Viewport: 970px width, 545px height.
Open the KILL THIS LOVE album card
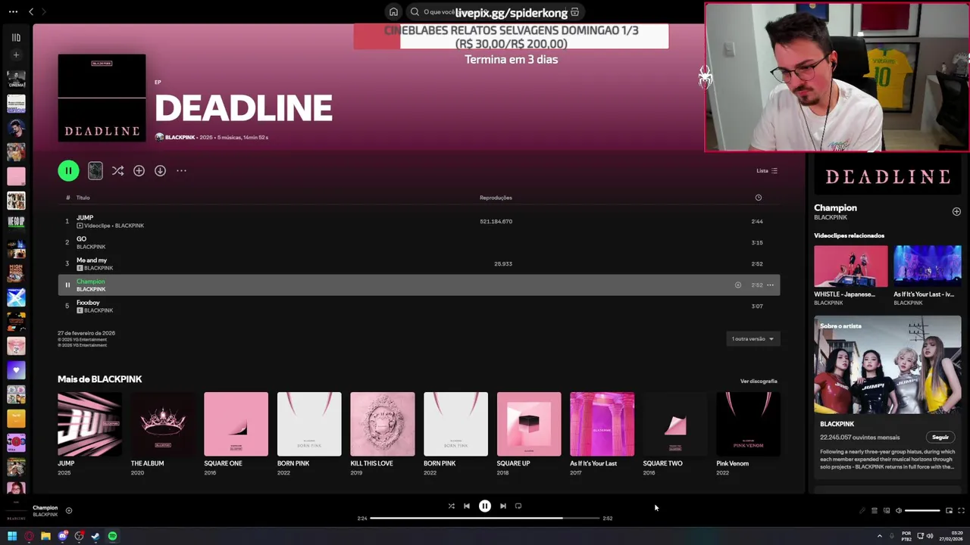tap(382, 434)
